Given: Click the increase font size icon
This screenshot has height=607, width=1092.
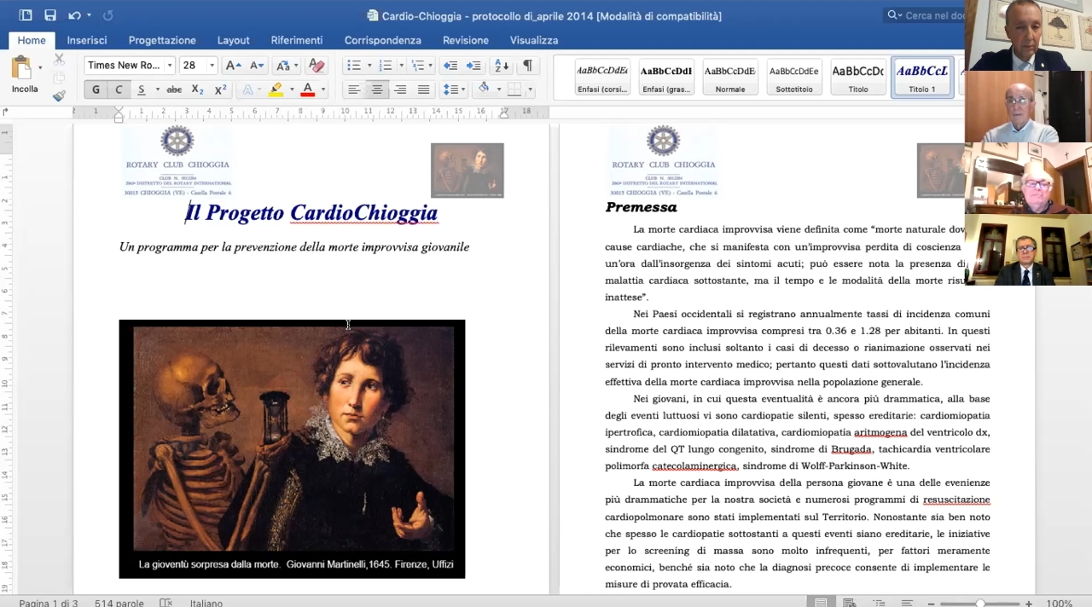Looking at the screenshot, I should [x=233, y=66].
